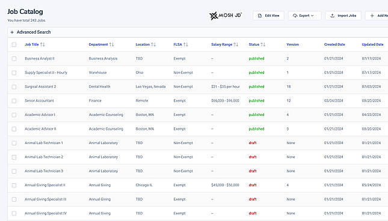Viewport: 388px width, 221px height.
Task: Click the $56,000 - $96,000 salary cell
Action: point(225,101)
